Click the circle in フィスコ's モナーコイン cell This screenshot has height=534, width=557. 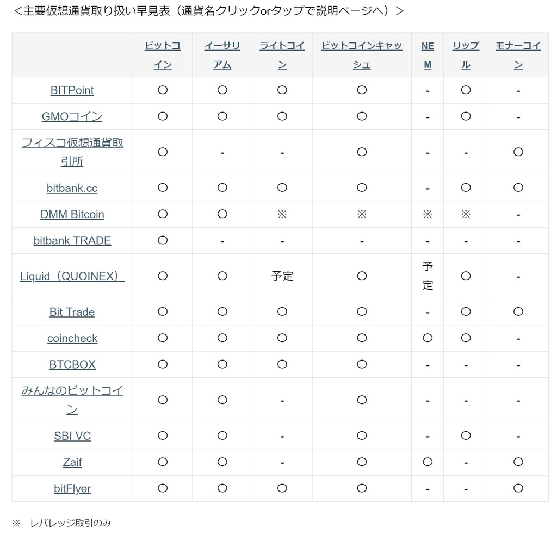click(x=518, y=152)
